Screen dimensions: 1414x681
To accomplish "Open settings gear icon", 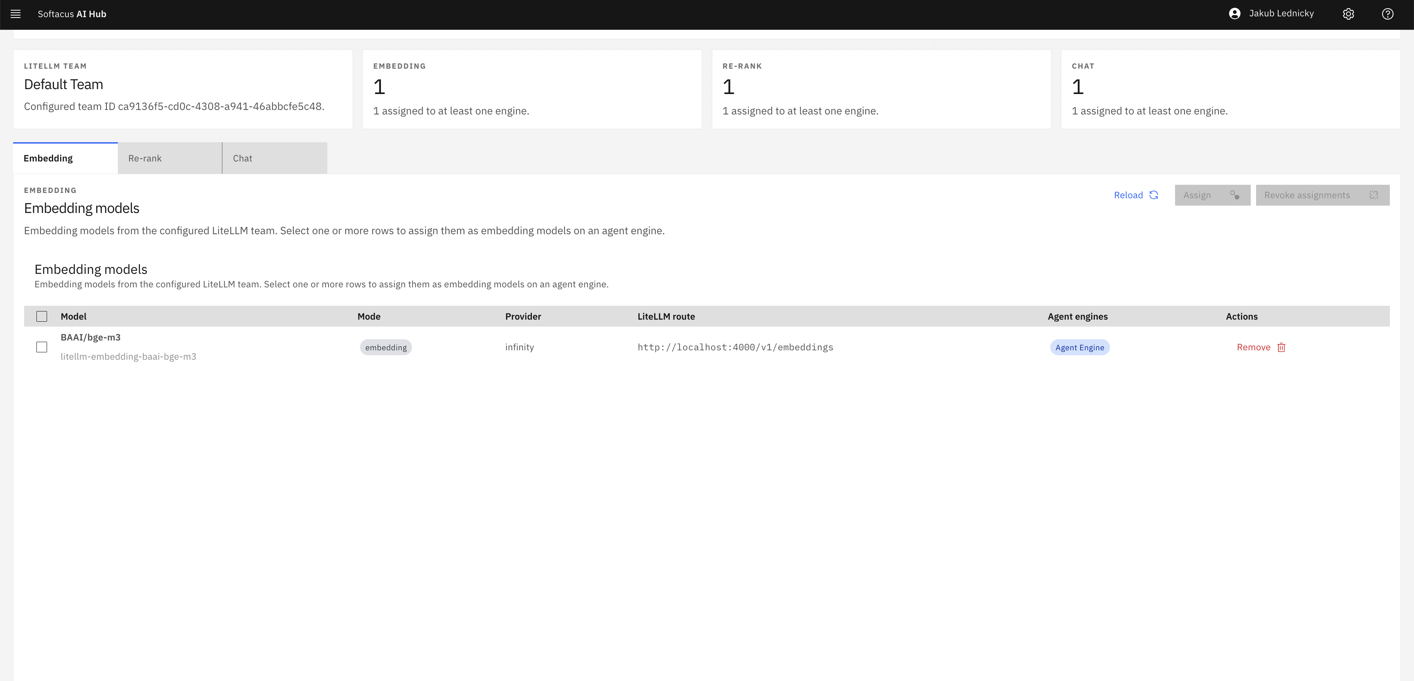I will tap(1348, 14).
